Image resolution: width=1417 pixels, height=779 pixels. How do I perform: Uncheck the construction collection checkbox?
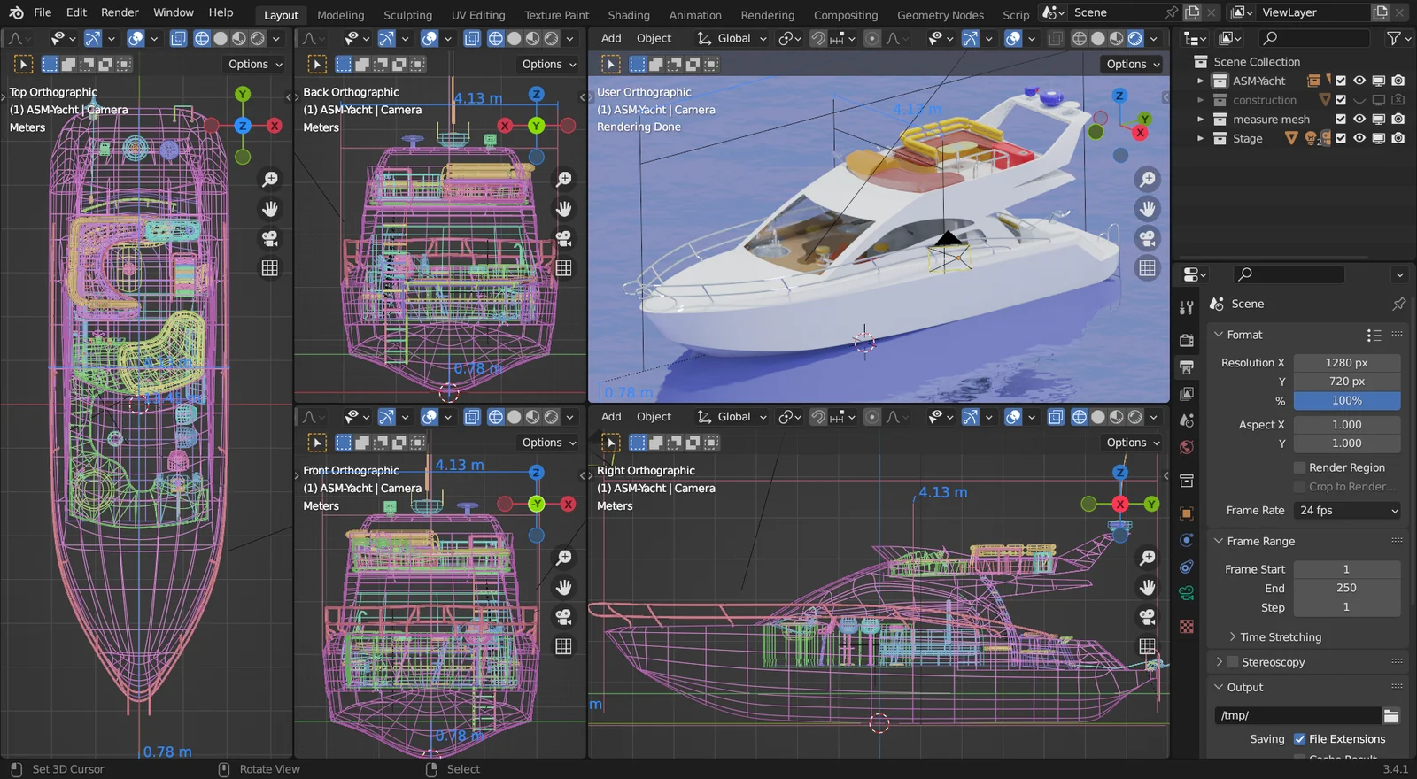pos(1341,100)
